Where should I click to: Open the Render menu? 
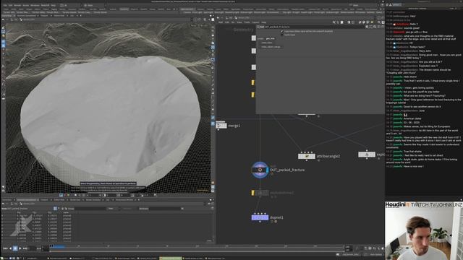[17, 5]
